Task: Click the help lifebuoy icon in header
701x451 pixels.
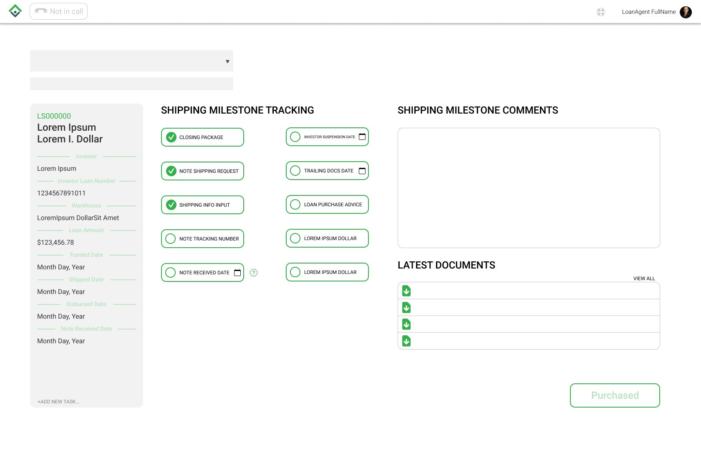Action: (x=601, y=12)
